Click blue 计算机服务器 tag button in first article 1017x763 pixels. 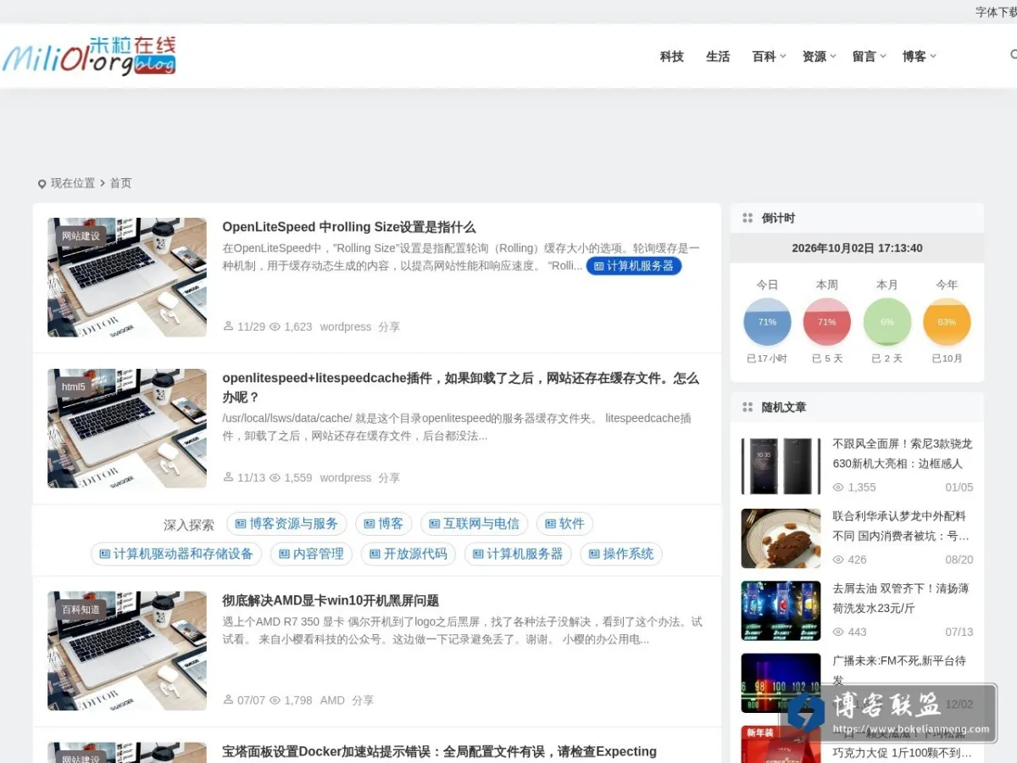point(634,266)
